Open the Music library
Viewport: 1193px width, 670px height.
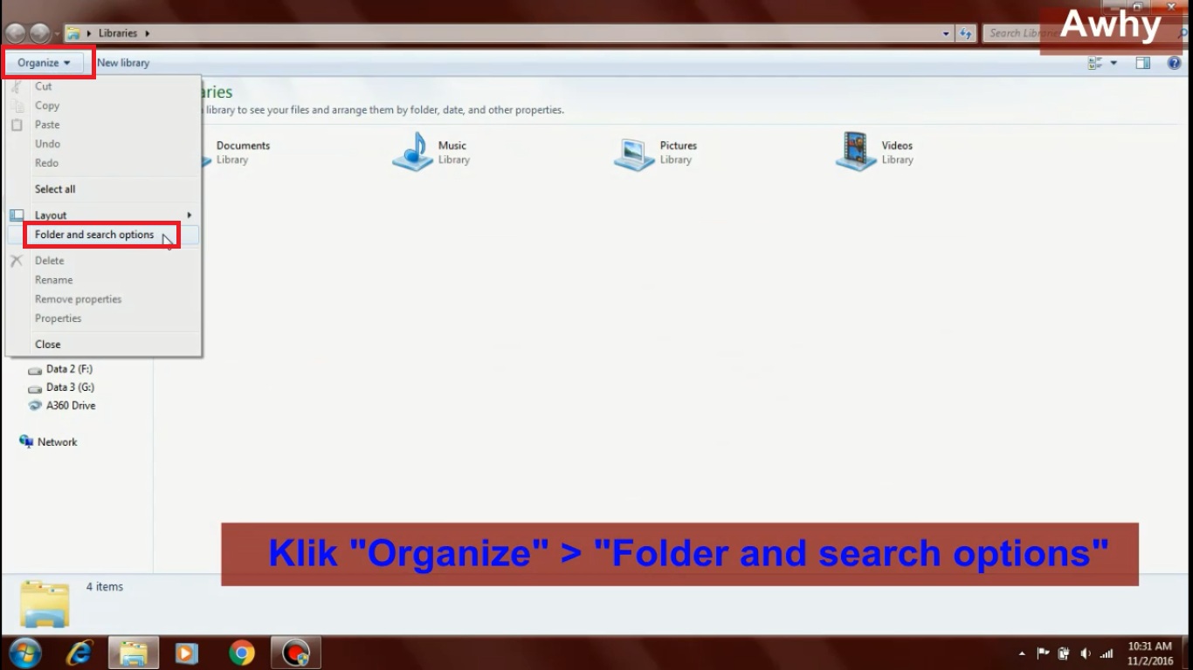pos(453,151)
